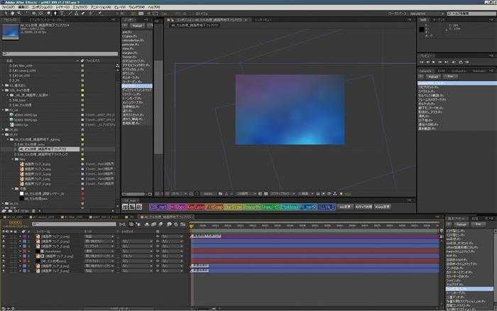Select highlighted item in middle script list

(137, 86)
